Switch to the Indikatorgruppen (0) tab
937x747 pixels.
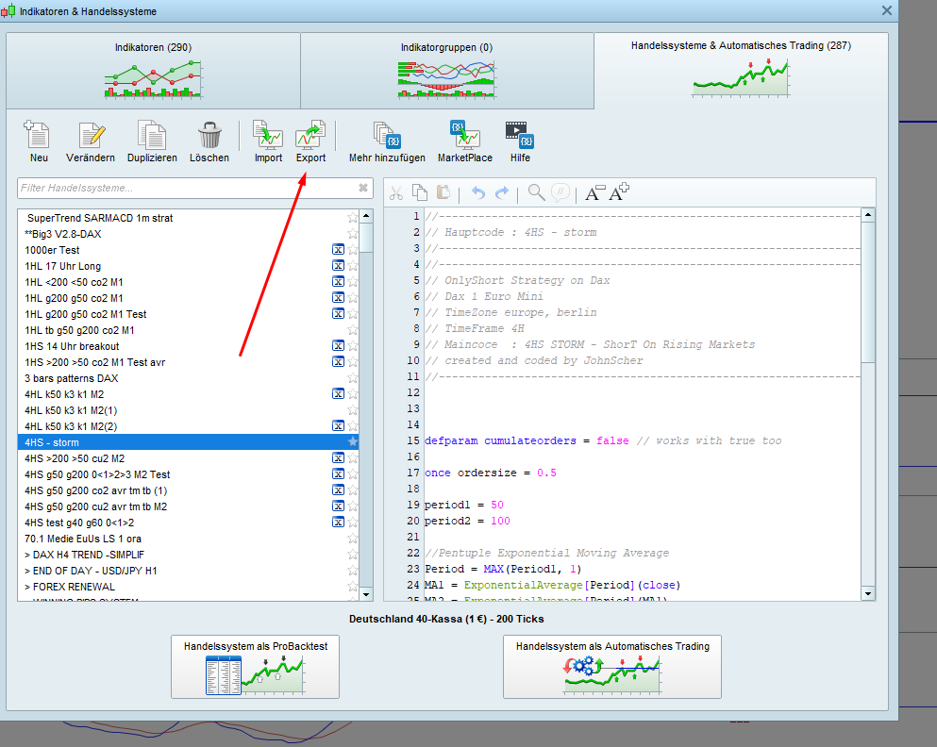click(446, 70)
